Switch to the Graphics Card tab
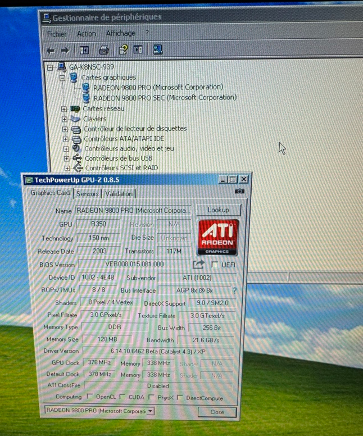The image size is (363, 436). coord(51,193)
